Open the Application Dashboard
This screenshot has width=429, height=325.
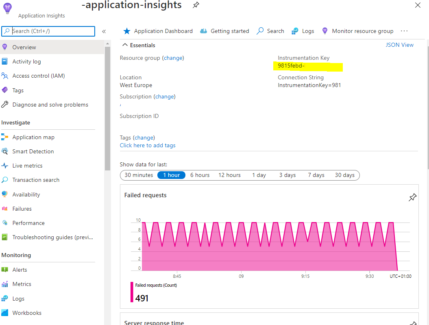(x=158, y=31)
